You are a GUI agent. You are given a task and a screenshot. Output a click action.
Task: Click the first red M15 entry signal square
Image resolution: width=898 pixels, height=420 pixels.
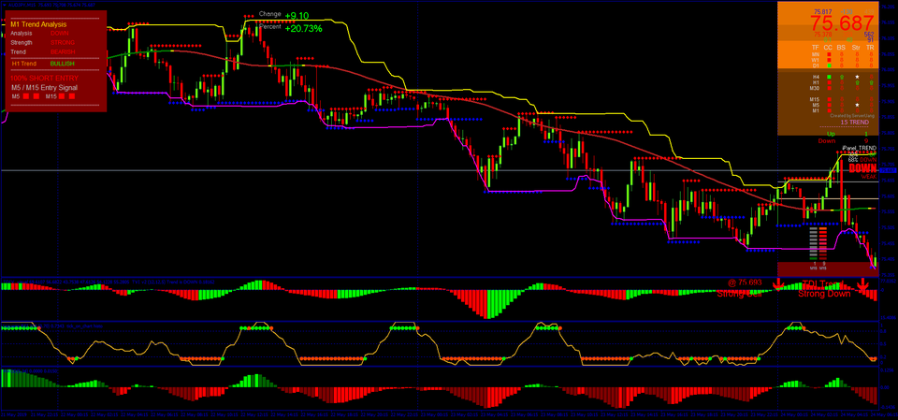(x=61, y=96)
